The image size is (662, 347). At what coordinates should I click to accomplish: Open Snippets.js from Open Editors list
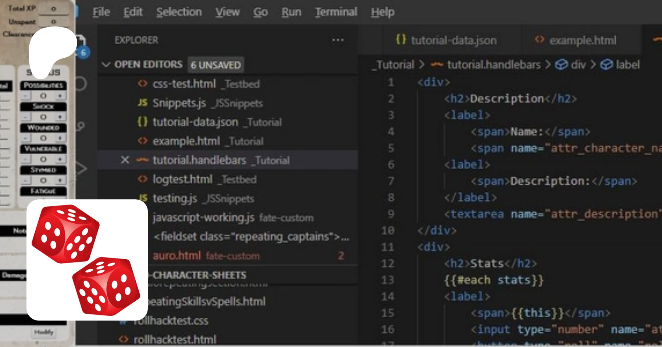(x=179, y=103)
